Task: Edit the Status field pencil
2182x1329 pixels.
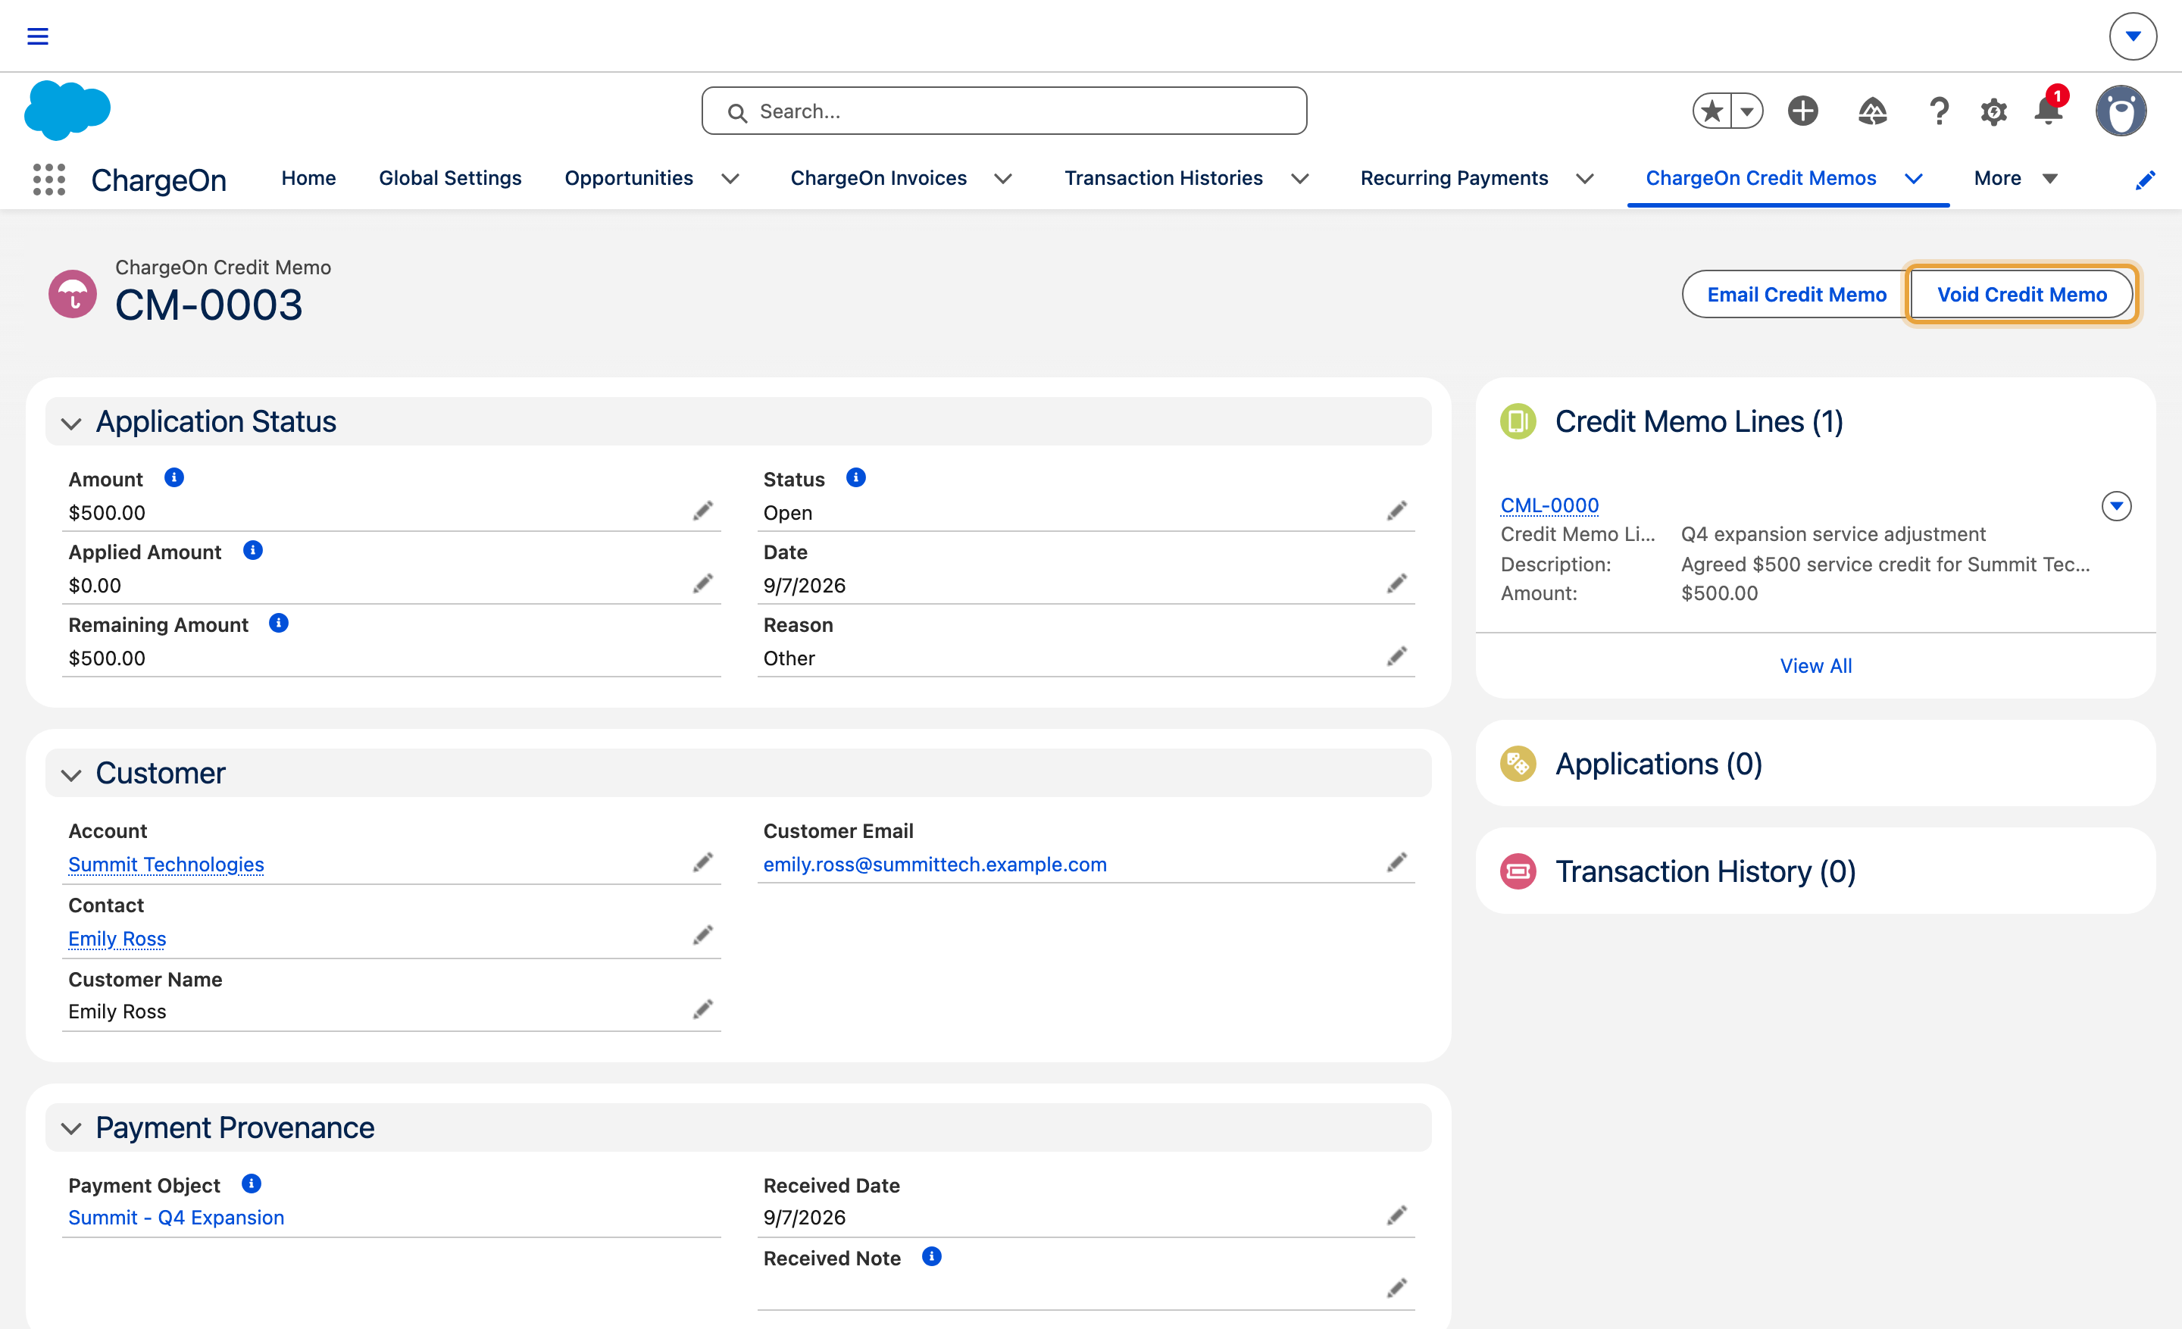Action: coord(1396,511)
